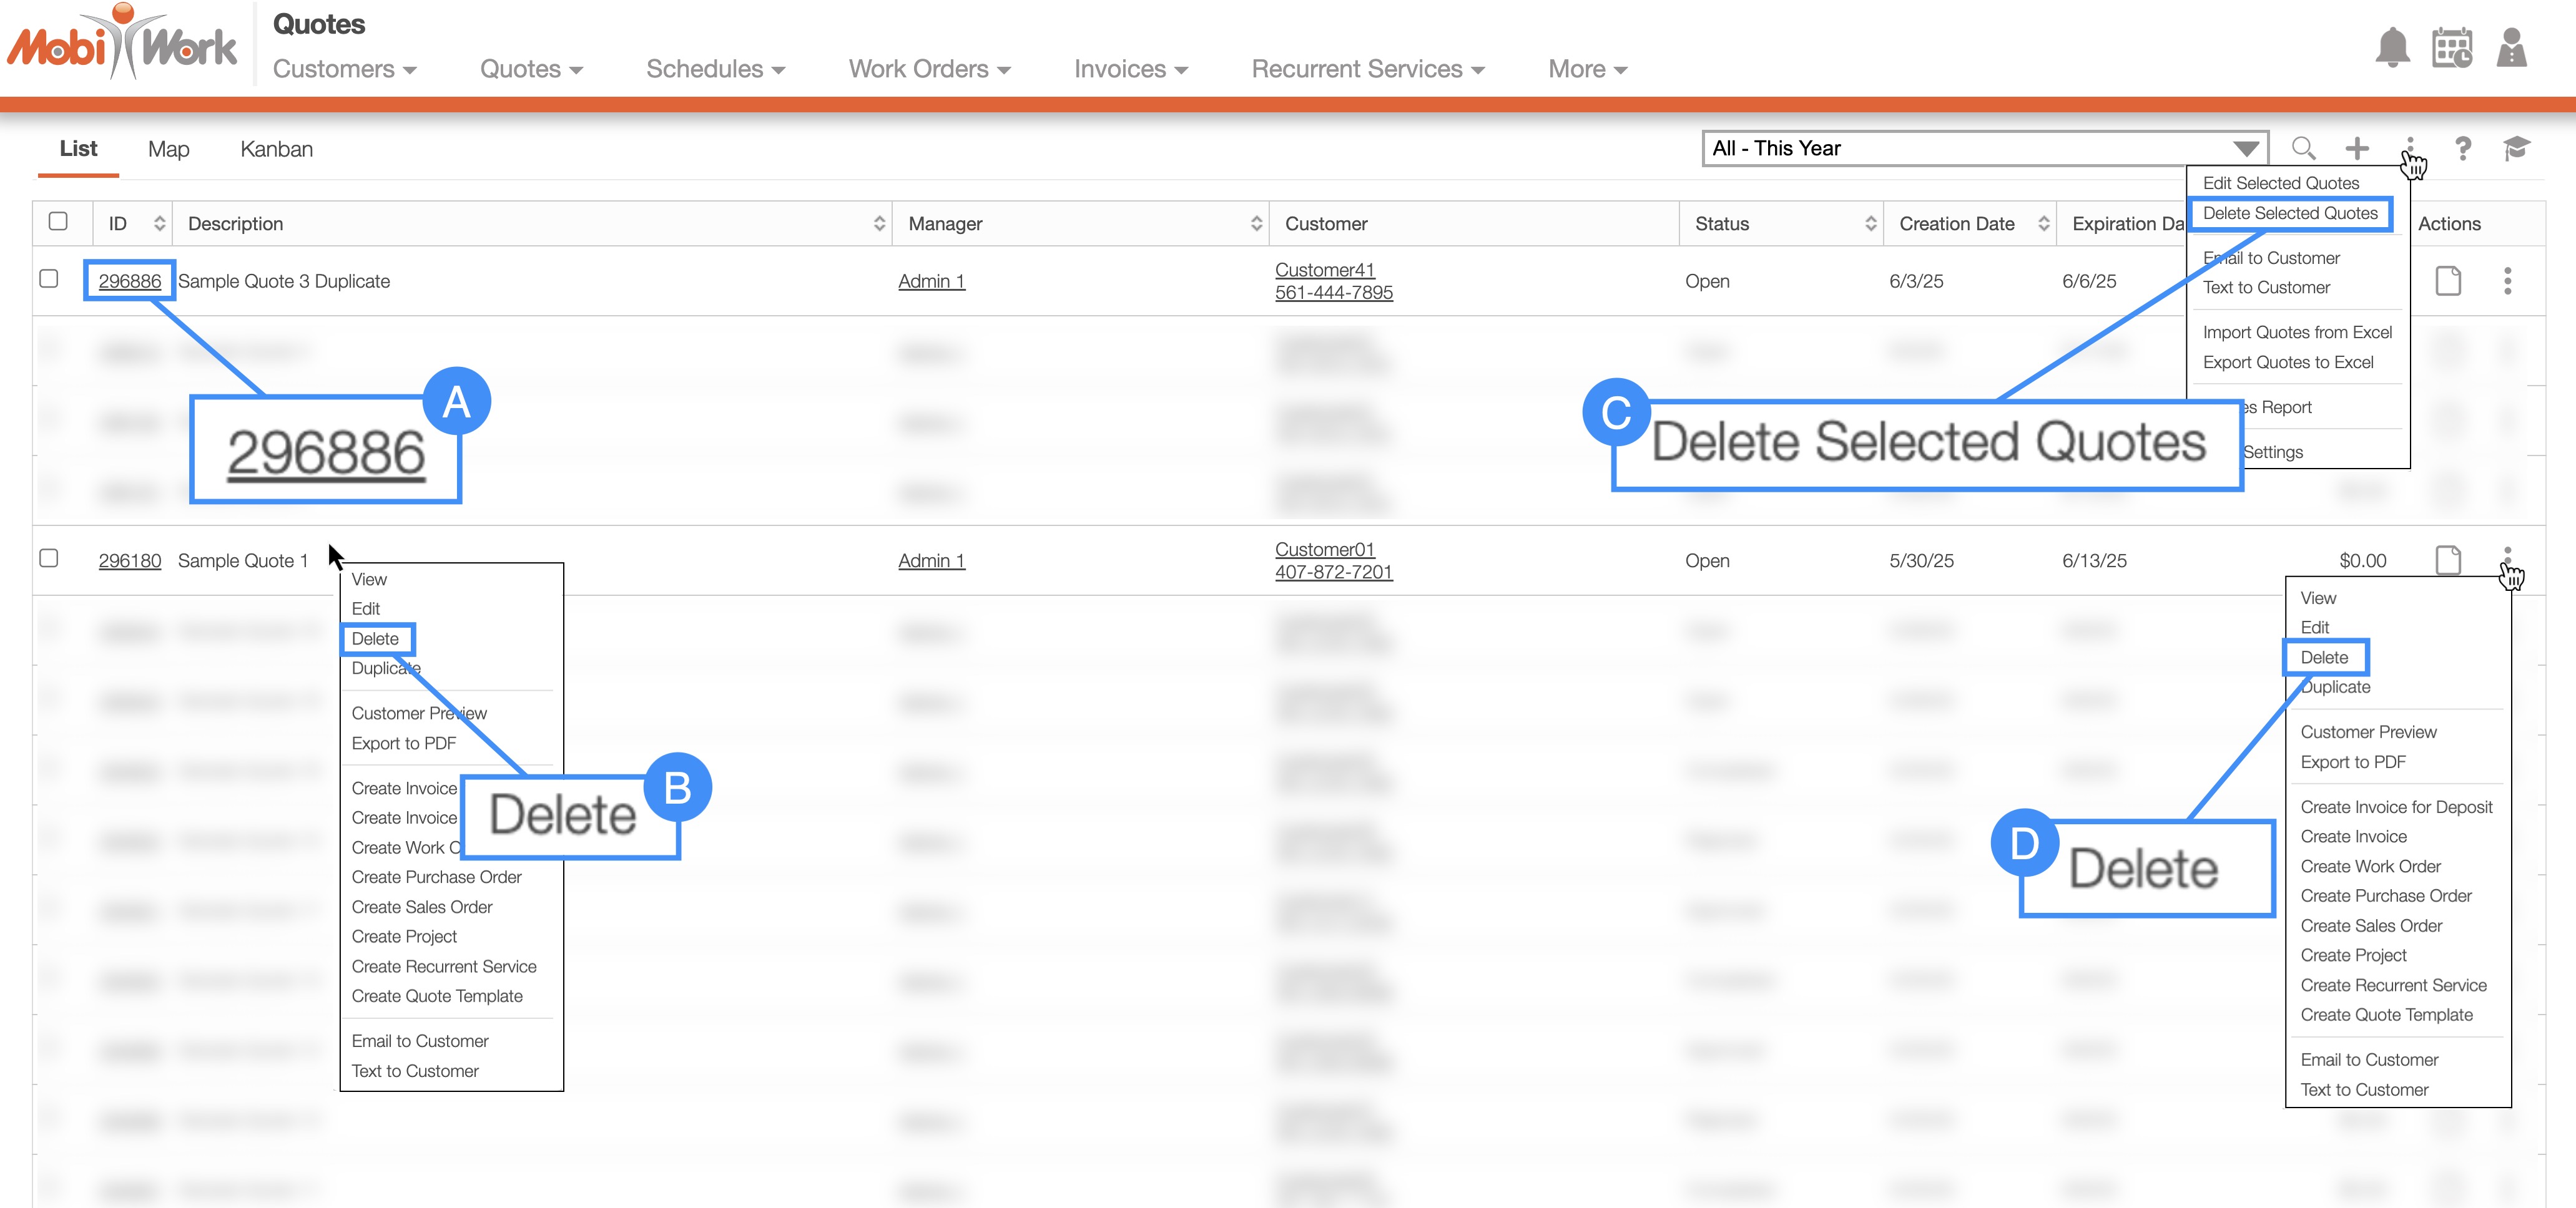Toggle the select-all checkbox in header
This screenshot has height=1208, width=2576.
[58, 222]
